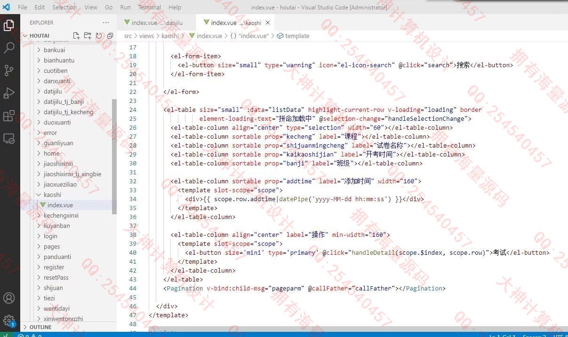Open the Accounts icon
568x337 pixels.
9,298
